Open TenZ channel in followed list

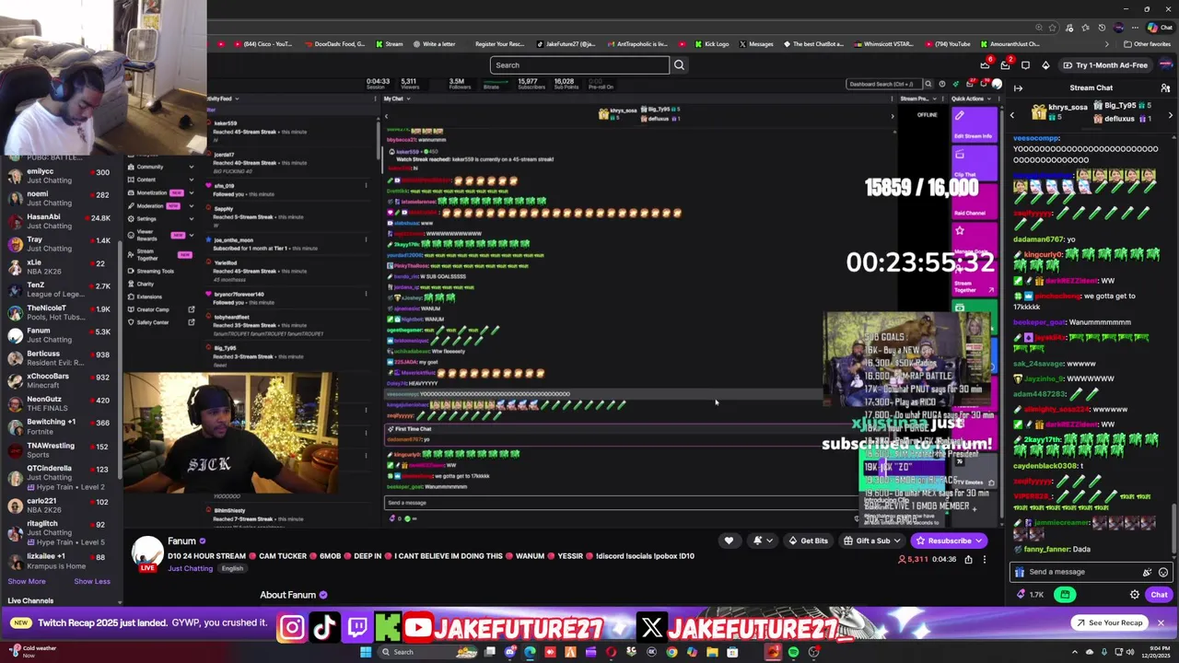tap(60, 289)
